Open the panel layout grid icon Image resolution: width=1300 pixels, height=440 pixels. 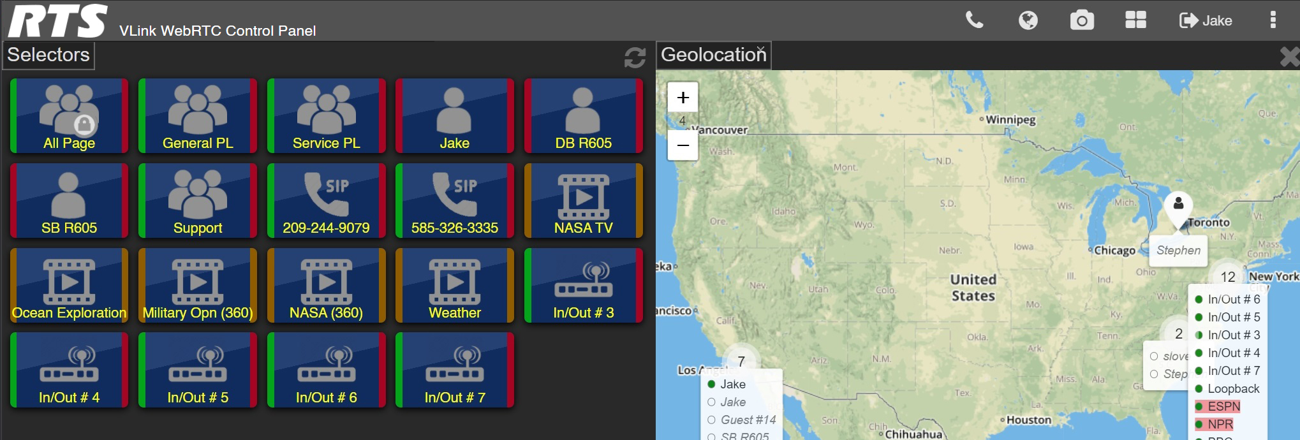click(1135, 20)
